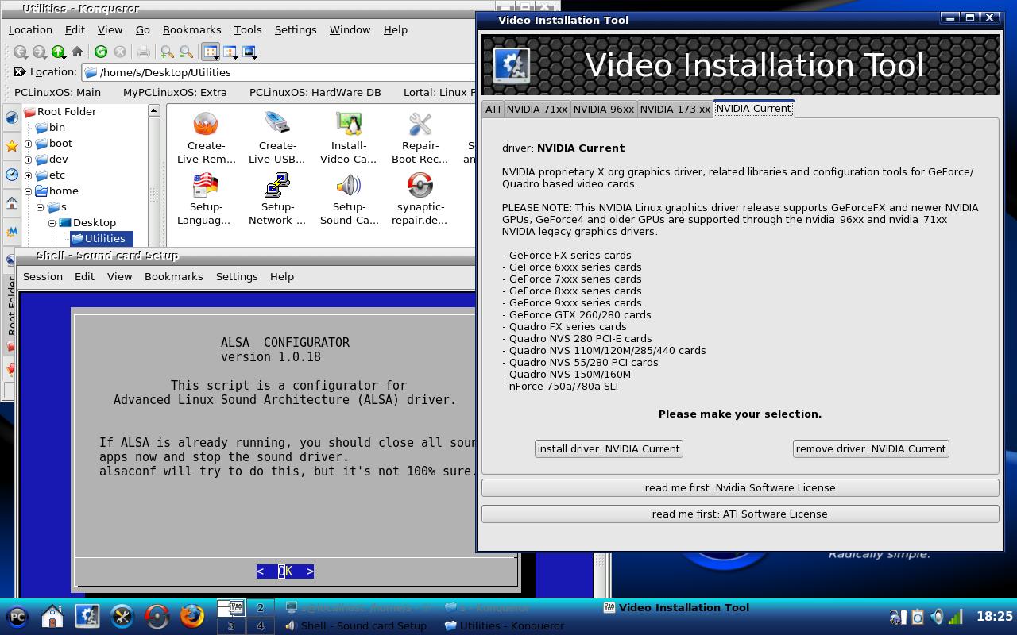Screen dimensions: 1017x635
Task: Click the volume speaker tray icon
Action: [938, 617]
